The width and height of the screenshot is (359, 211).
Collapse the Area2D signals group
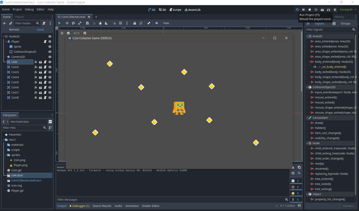[307, 36]
